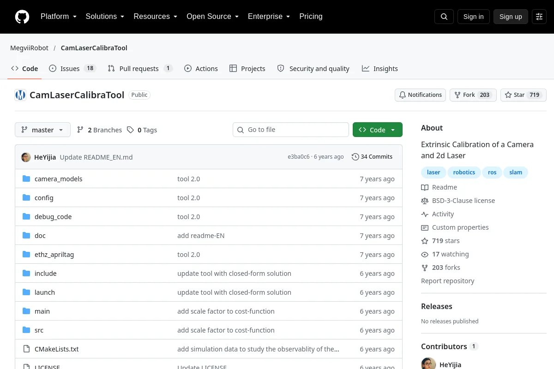554x369 pixels.
Task: Expand the Open Source menu
Action: click(212, 17)
